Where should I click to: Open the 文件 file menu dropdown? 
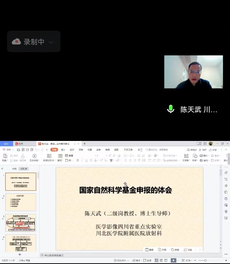coord(9,150)
